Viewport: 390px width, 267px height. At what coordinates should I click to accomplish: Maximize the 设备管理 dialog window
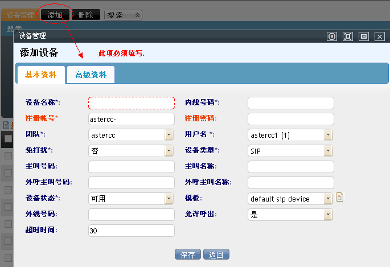[348, 36]
